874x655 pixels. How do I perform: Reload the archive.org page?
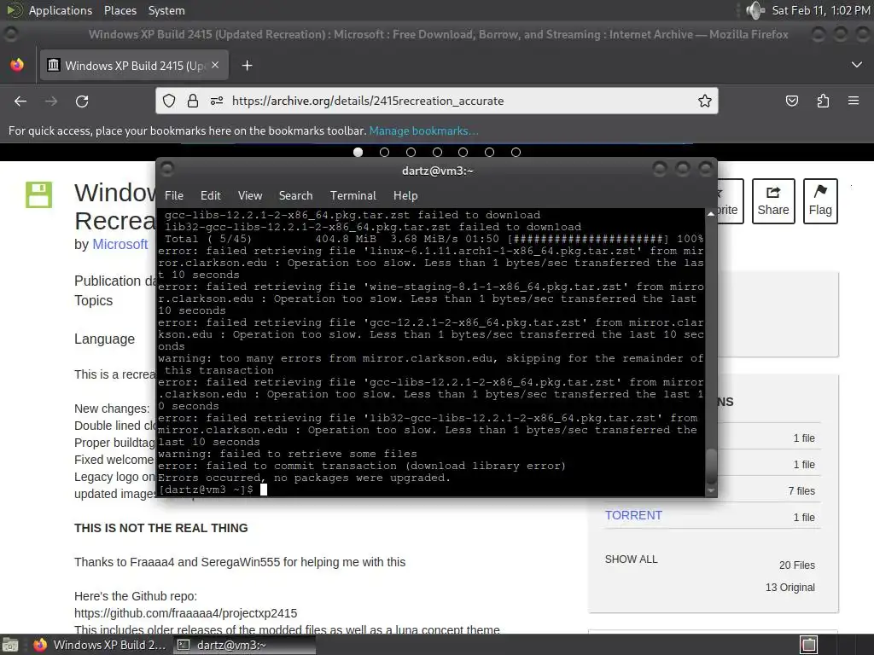point(82,101)
